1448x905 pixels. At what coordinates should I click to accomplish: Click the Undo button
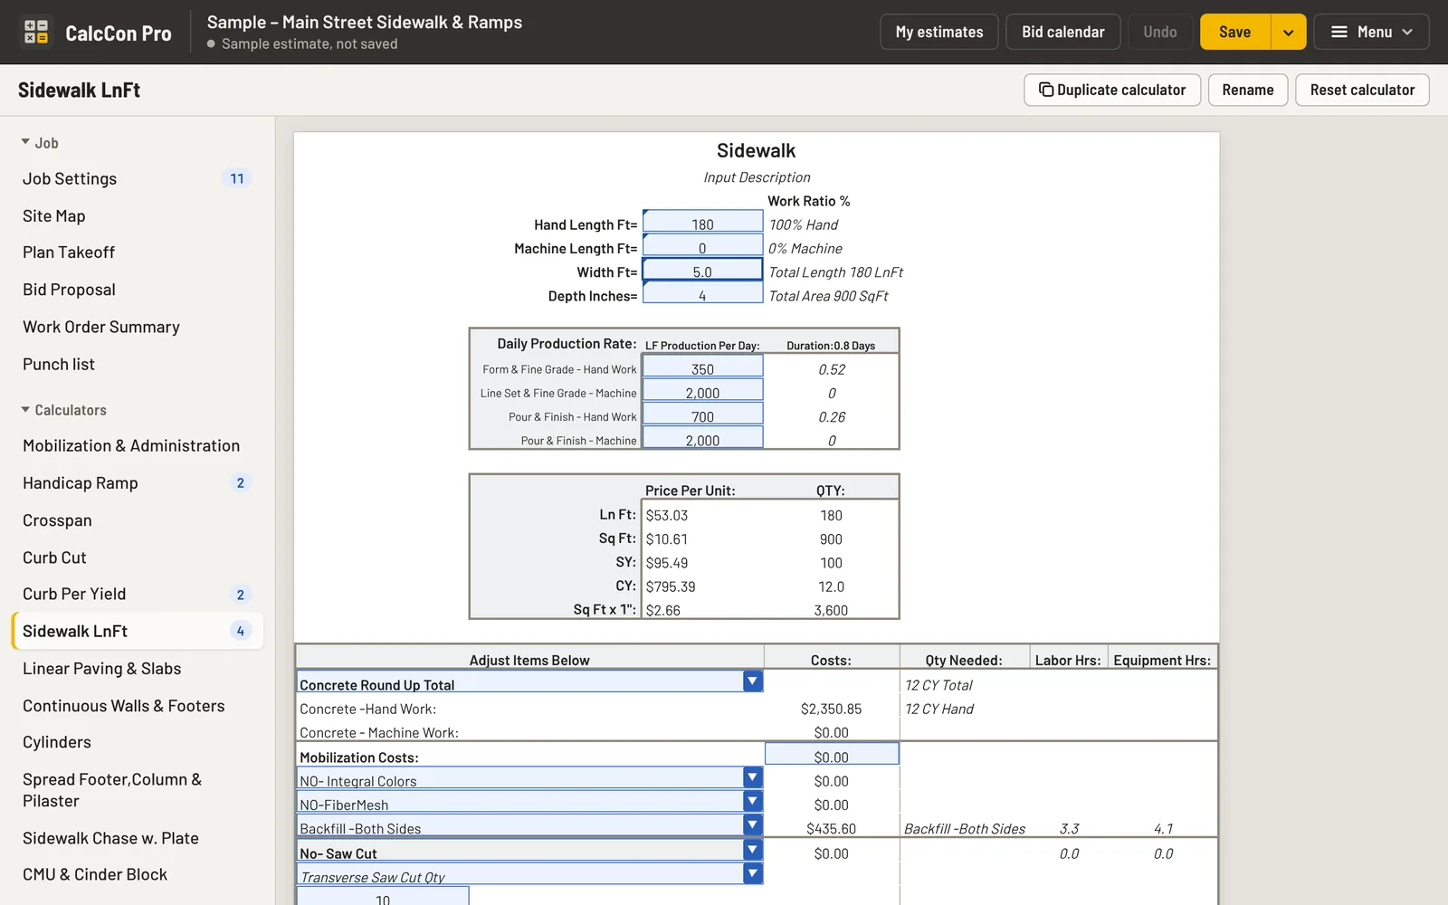[1159, 33]
